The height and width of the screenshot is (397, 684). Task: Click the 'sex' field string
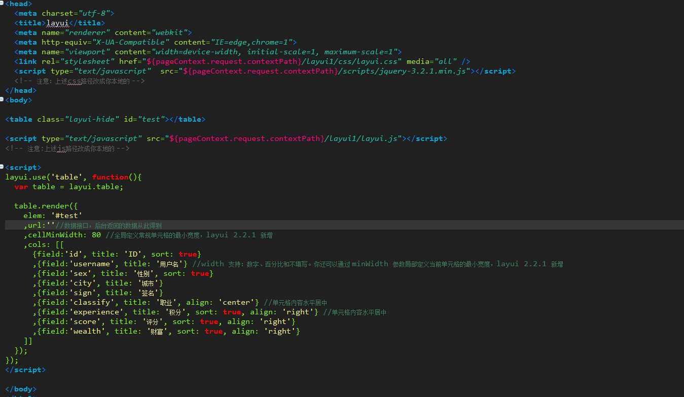coord(80,273)
